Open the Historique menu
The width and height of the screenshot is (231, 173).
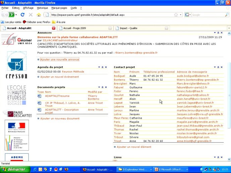tap(43, 8)
